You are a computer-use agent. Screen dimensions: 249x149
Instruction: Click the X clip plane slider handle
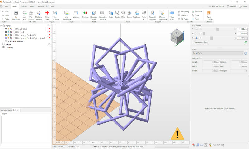pos(218,29)
